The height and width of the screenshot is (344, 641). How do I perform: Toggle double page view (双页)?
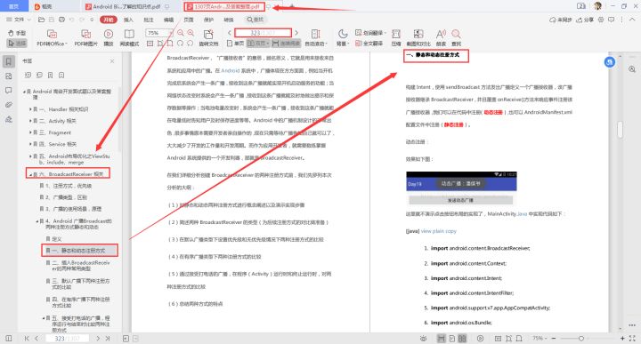coord(258,44)
